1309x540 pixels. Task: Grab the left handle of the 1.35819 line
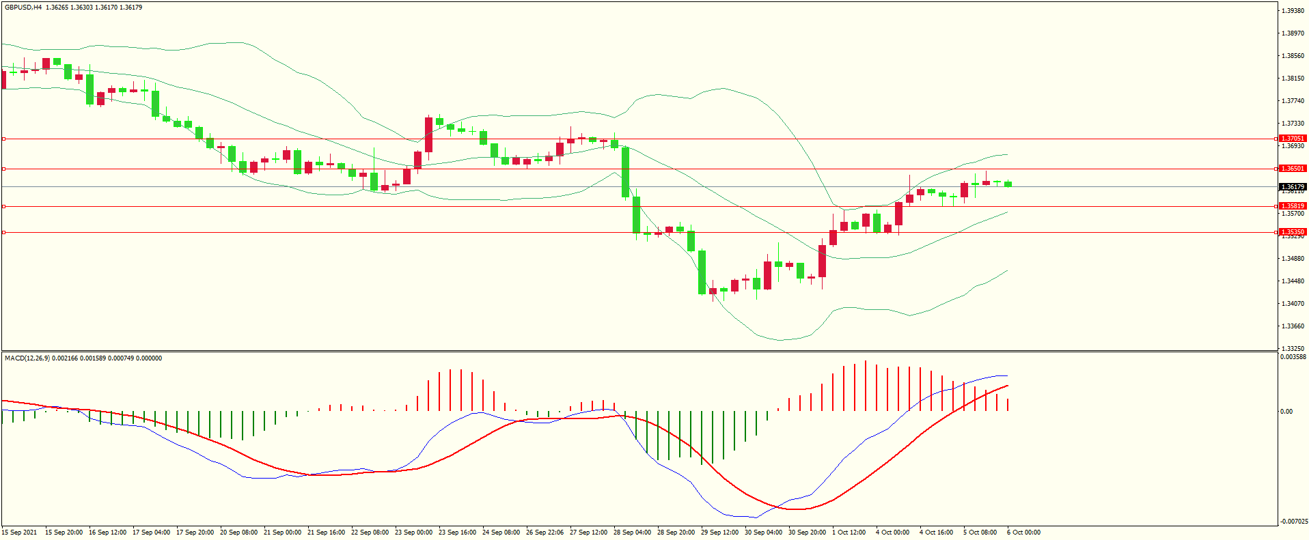coord(3,206)
